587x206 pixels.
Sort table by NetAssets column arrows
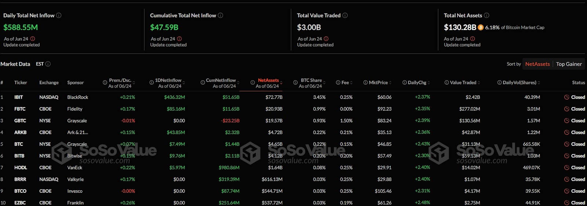pyautogui.click(x=281, y=83)
